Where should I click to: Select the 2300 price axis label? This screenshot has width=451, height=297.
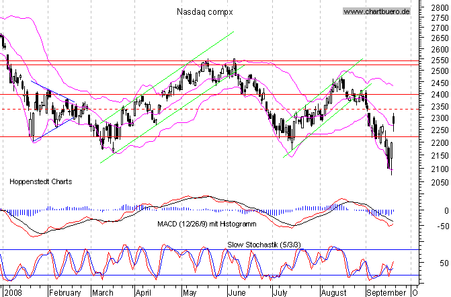pos(440,118)
